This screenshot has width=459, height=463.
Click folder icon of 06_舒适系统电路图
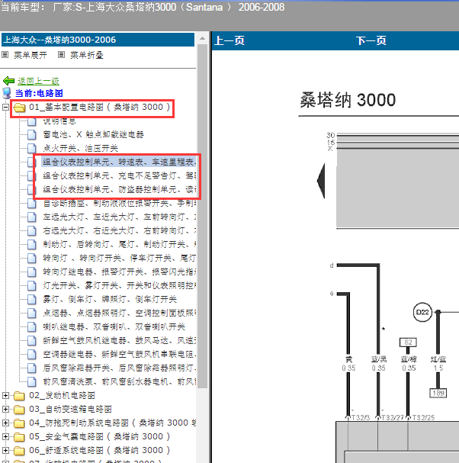click(19, 450)
